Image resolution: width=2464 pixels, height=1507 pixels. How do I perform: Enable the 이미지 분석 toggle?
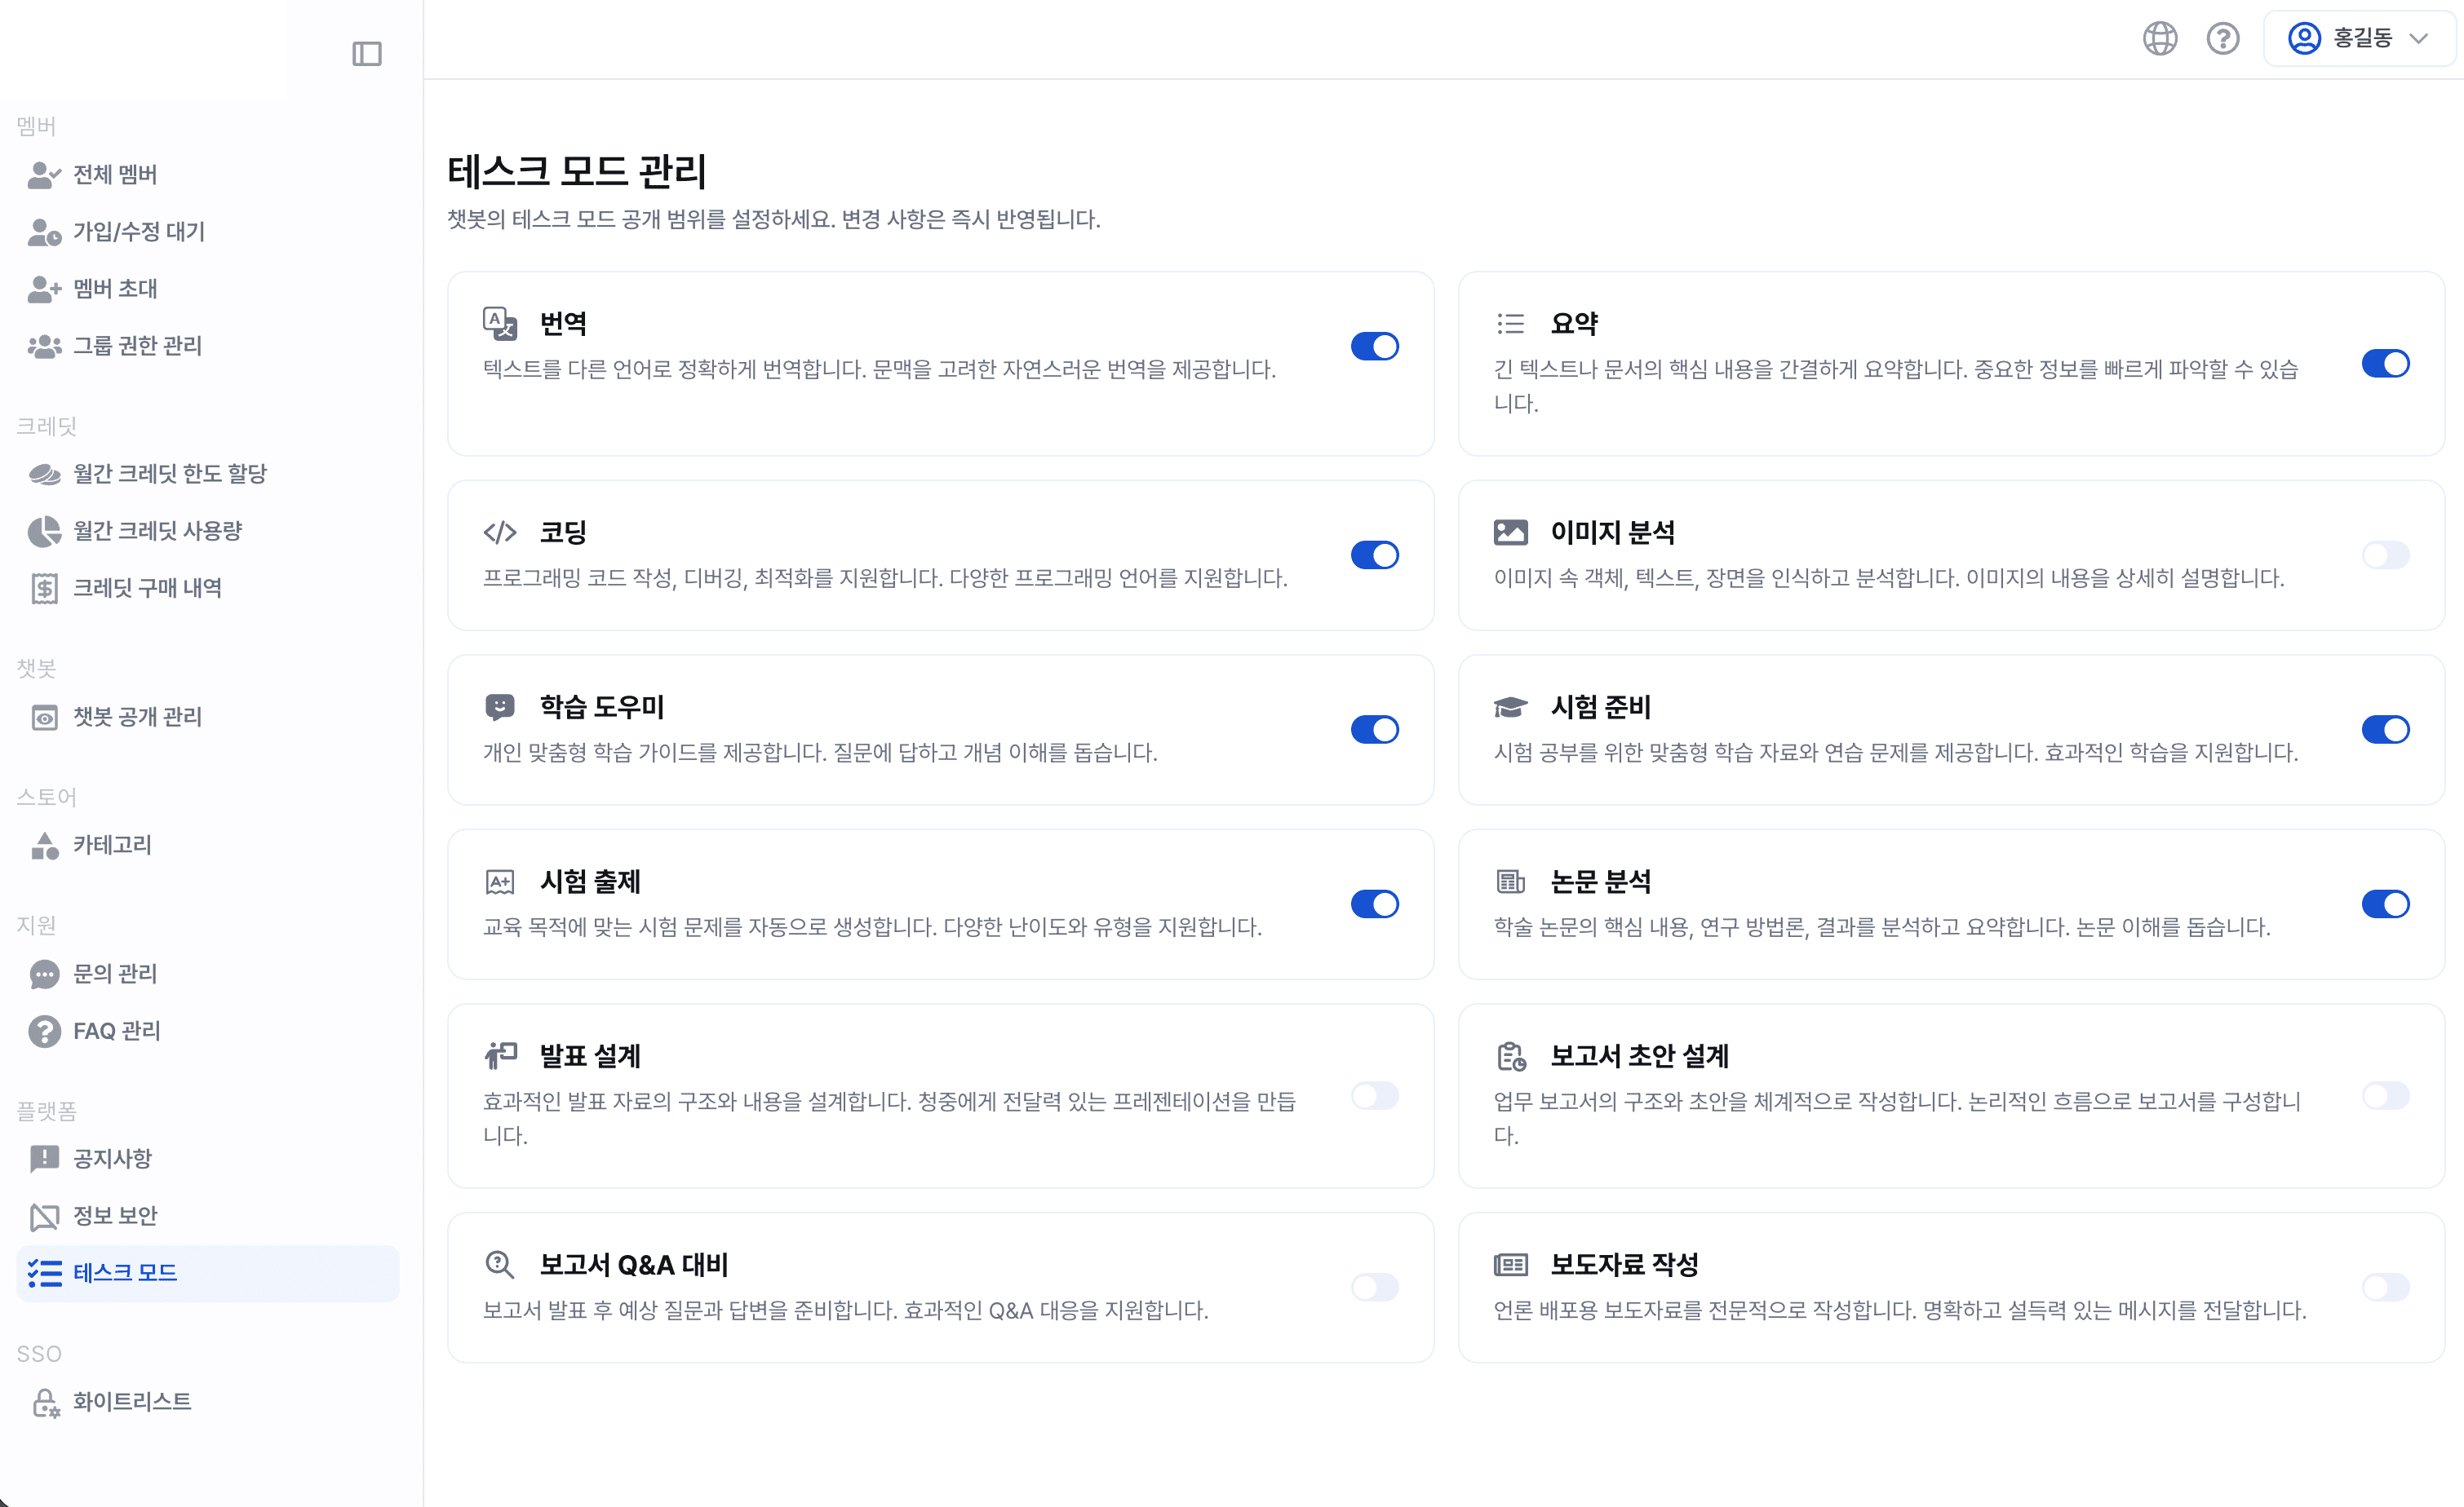click(x=2386, y=555)
